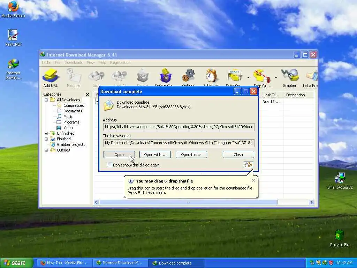
Task: Select Grabber projects category
Action: coord(71,144)
